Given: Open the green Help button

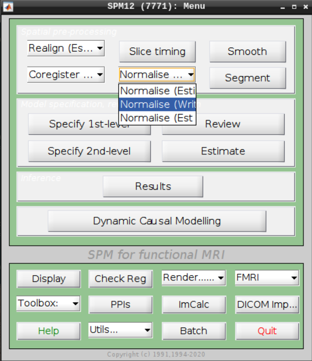Looking at the screenshot, I should (48, 331).
